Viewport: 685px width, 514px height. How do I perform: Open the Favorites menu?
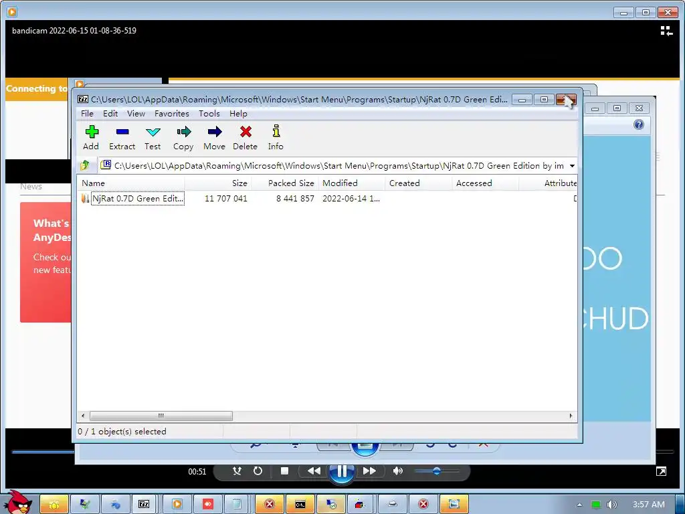172,114
